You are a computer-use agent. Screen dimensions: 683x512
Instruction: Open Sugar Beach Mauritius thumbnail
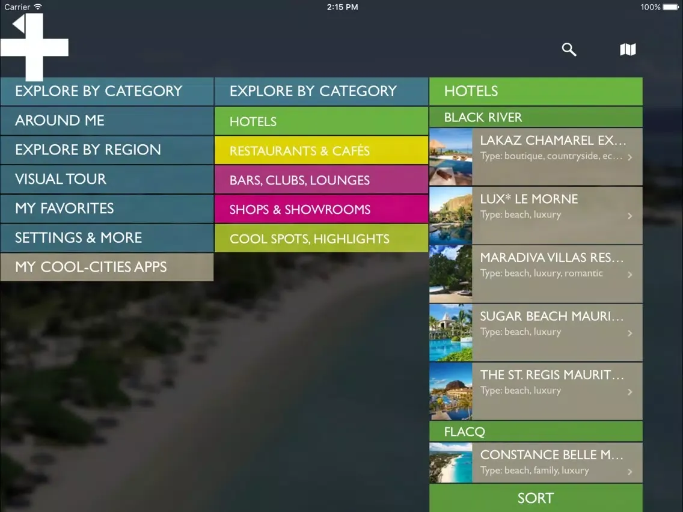click(x=451, y=333)
